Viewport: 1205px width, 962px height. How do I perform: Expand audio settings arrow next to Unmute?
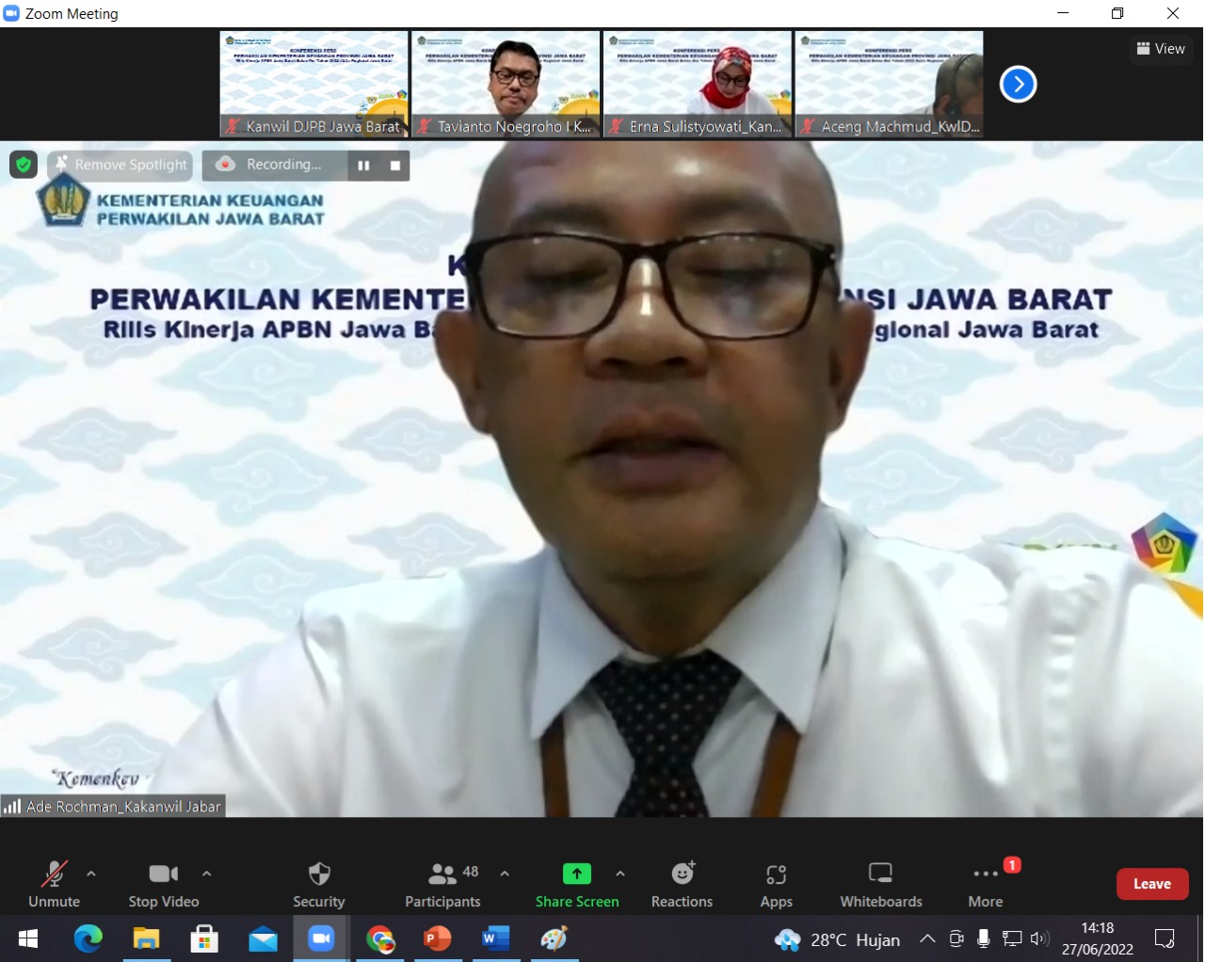pyautogui.click(x=91, y=874)
